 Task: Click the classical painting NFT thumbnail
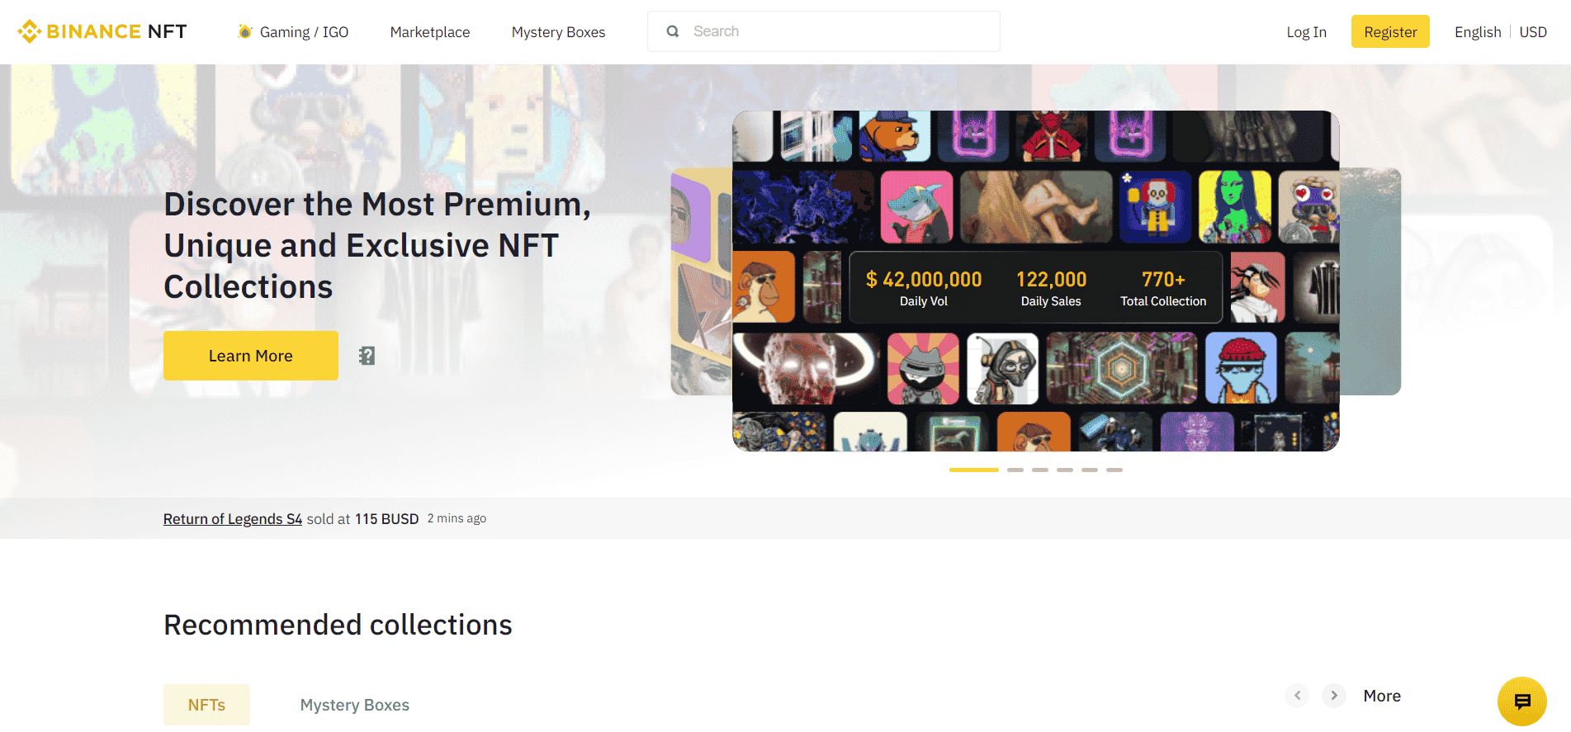click(1036, 207)
